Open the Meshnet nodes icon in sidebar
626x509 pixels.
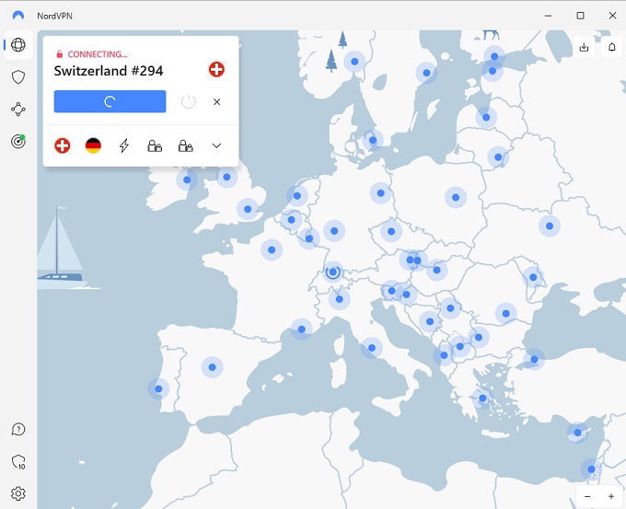(x=18, y=109)
